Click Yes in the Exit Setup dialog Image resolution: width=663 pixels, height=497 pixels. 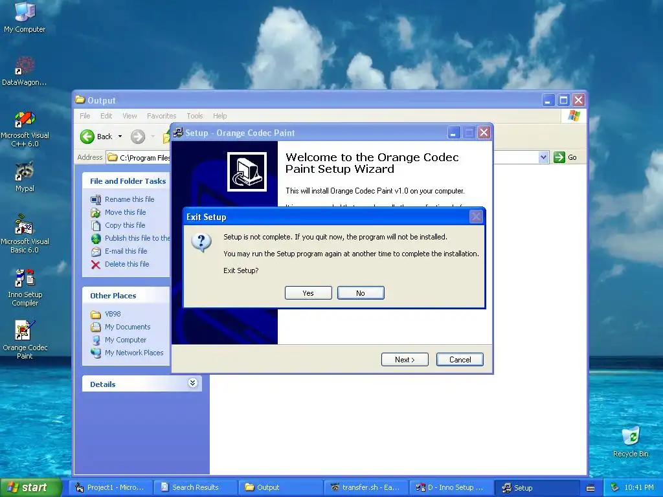coord(308,293)
